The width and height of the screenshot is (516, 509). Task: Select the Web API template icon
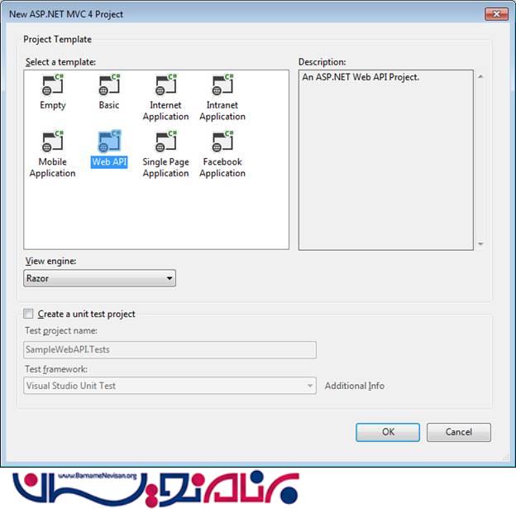pyautogui.click(x=109, y=142)
